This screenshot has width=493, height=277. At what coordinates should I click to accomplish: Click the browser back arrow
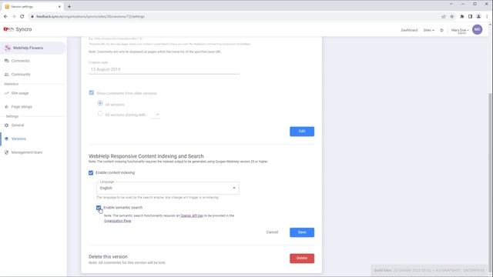5,16
